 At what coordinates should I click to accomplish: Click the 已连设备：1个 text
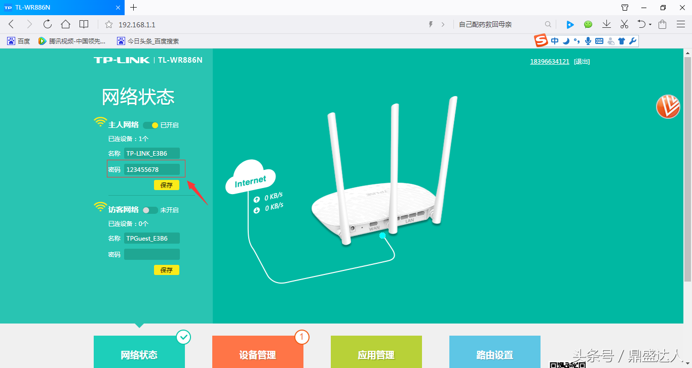click(x=129, y=139)
